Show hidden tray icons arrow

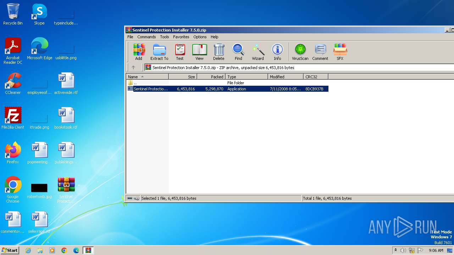[395, 250]
